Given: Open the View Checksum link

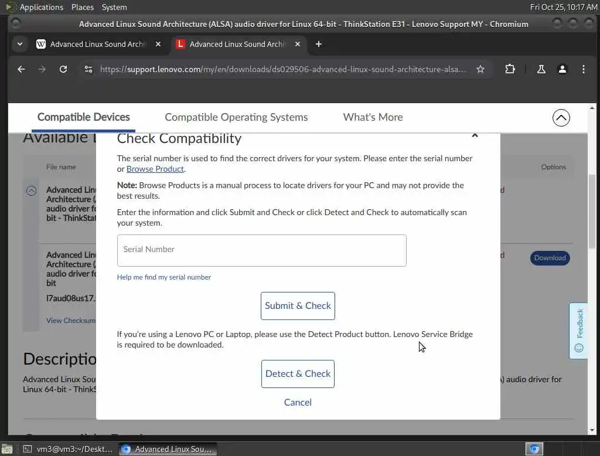Looking at the screenshot, I should 71,321.
